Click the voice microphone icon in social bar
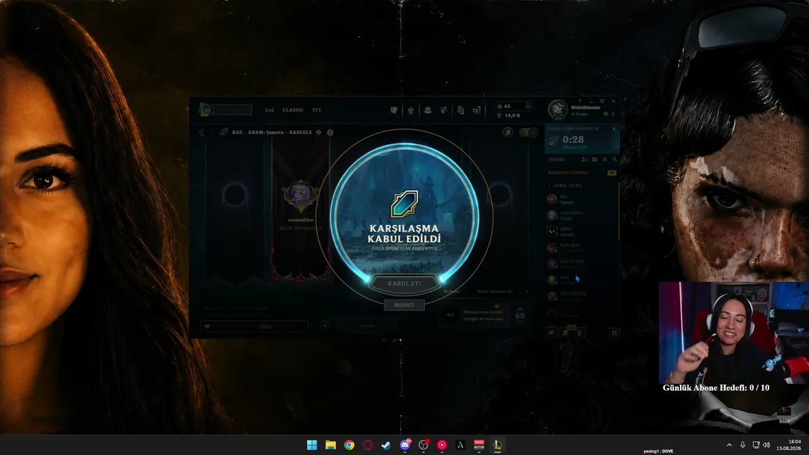Screen dimensions: 809x455 [580, 333]
